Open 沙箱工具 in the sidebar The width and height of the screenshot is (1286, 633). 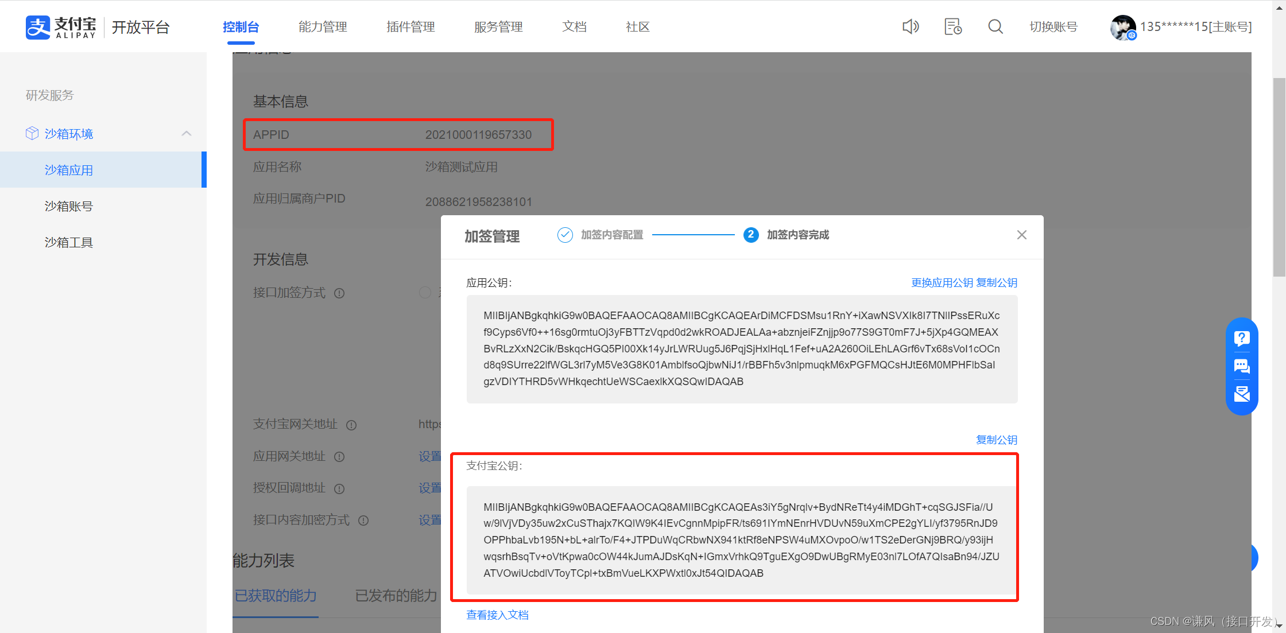(x=69, y=242)
